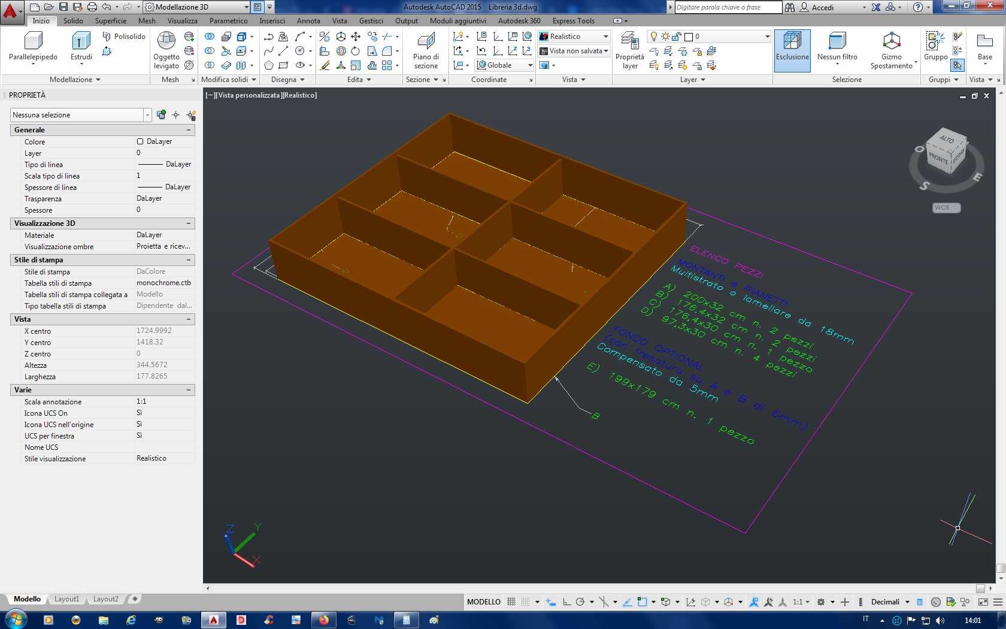Collapse the Visualizzazione 3D section

pyautogui.click(x=189, y=223)
